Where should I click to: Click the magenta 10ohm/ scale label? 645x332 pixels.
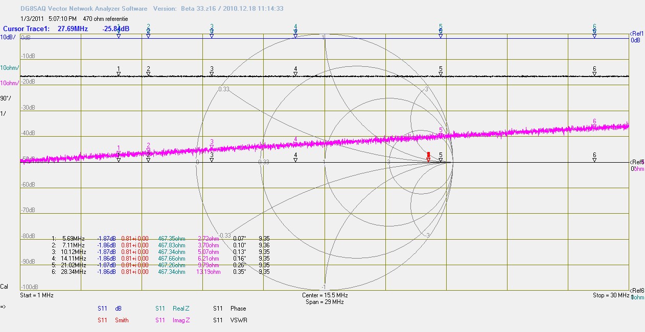pos(9,83)
